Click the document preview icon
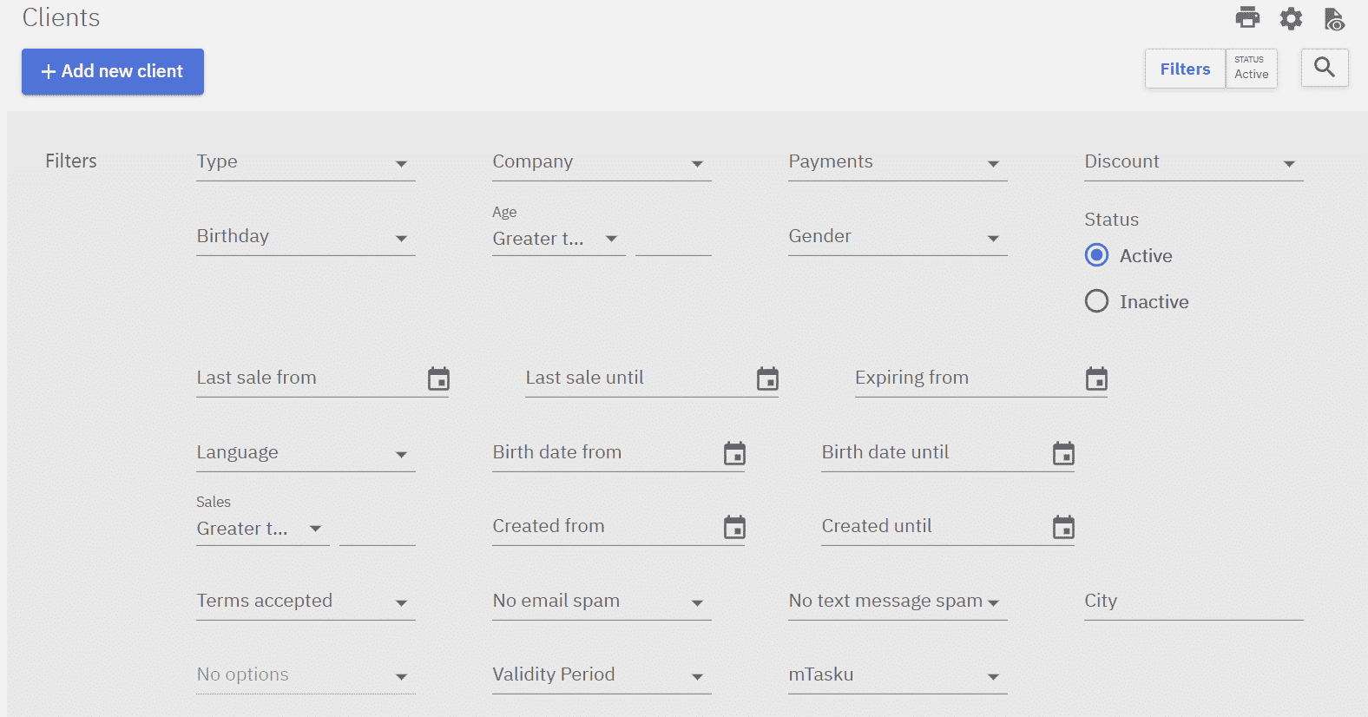1368x717 pixels. 1334,18
